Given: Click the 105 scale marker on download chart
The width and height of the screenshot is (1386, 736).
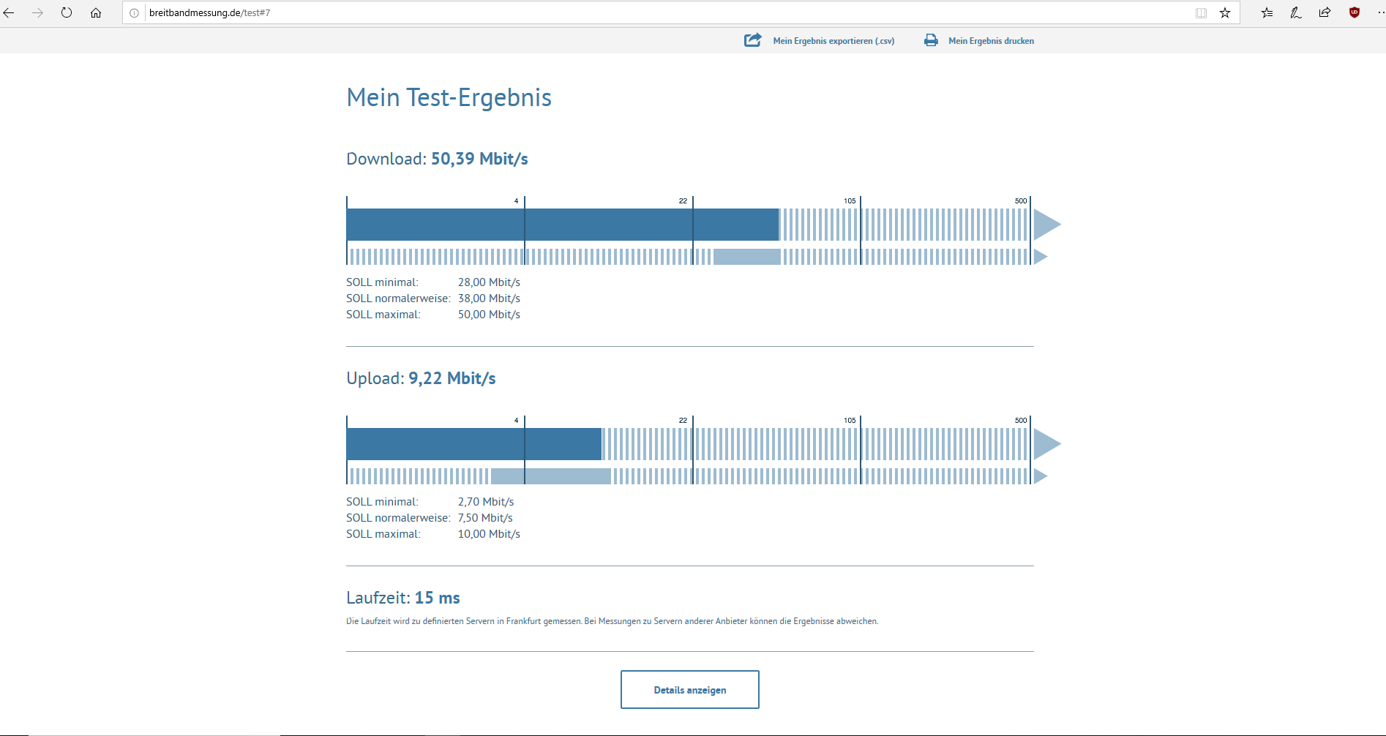Looking at the screenshot, I should click(850, 200).
